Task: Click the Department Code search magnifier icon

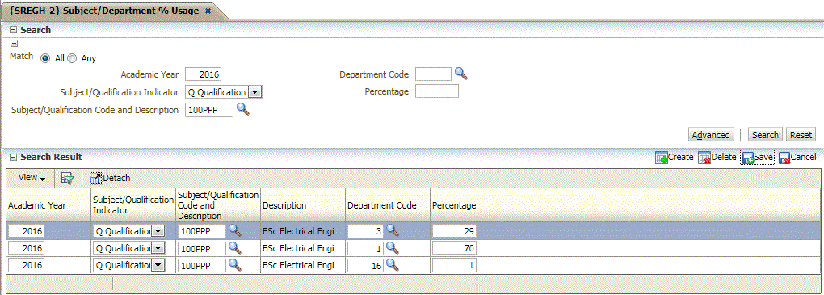Action: [460, 74]
